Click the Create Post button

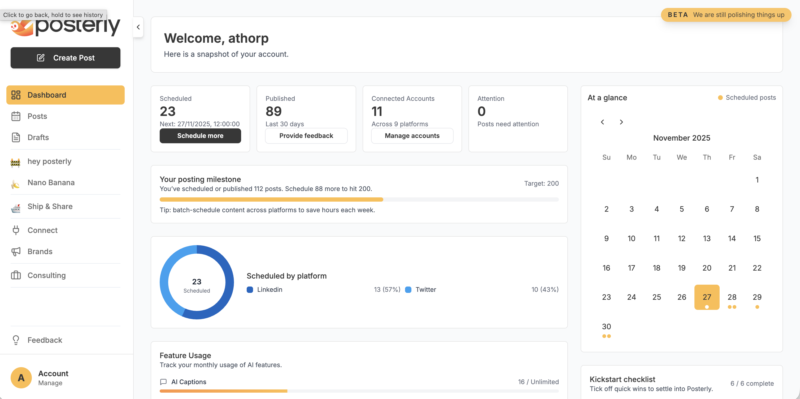65,58
